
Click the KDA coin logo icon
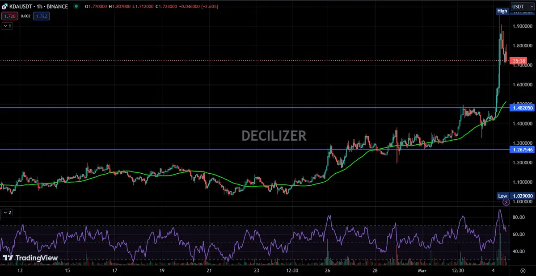(4, 7)
